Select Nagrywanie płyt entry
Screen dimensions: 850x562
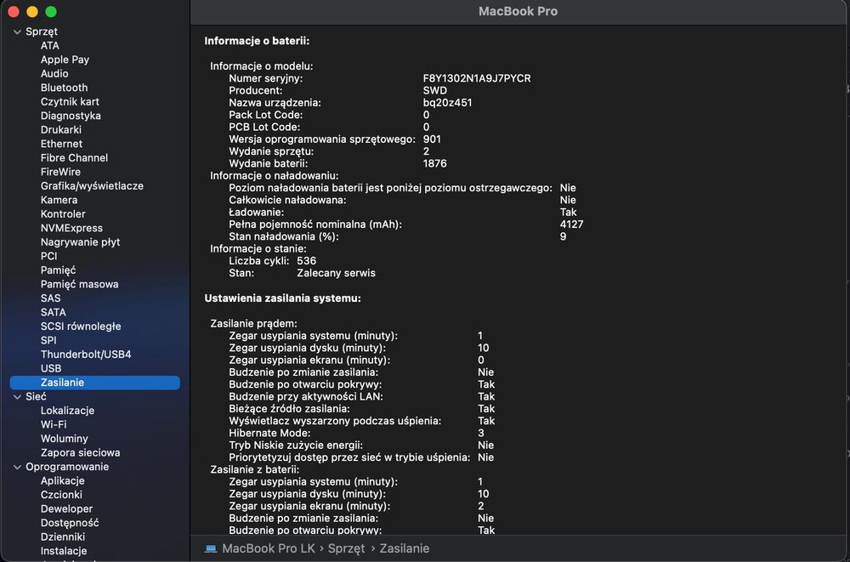coord(80,242)
